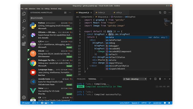This screenshot has width=193, height=109.
Task: Change end of line via LF
Action: 150,103
